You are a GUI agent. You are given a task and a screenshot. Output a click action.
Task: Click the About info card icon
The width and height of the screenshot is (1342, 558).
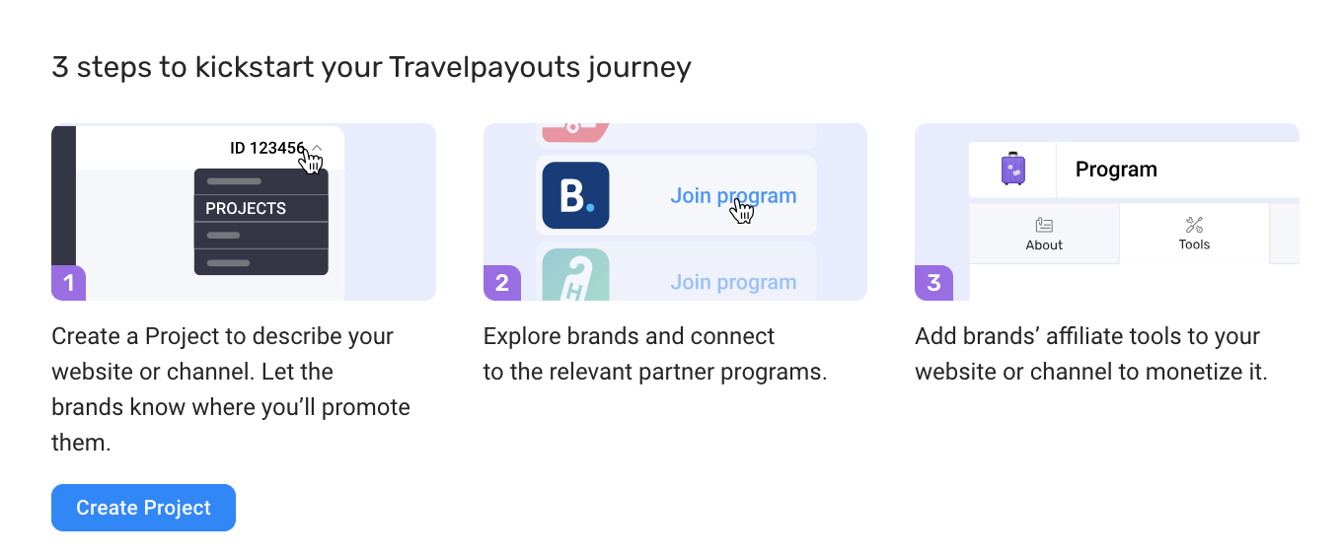(x=1044, y=226)
